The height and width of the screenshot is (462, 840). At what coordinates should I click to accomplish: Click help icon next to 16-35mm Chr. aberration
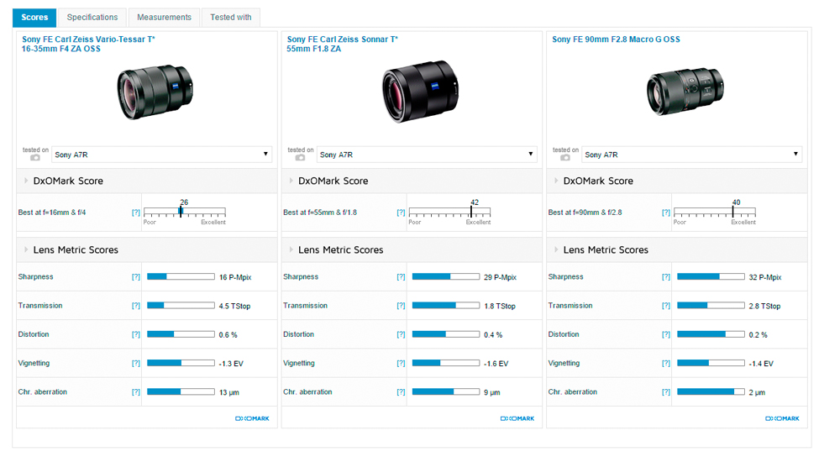(136, 392)
